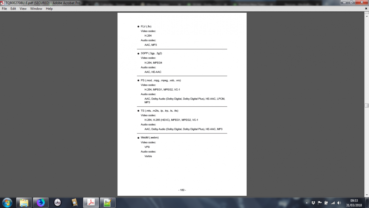Image resolution: width=369 pixels, height=208 pixels.
Task: Click the volume speaker tray icon
Action: click(x=339, y=203)
